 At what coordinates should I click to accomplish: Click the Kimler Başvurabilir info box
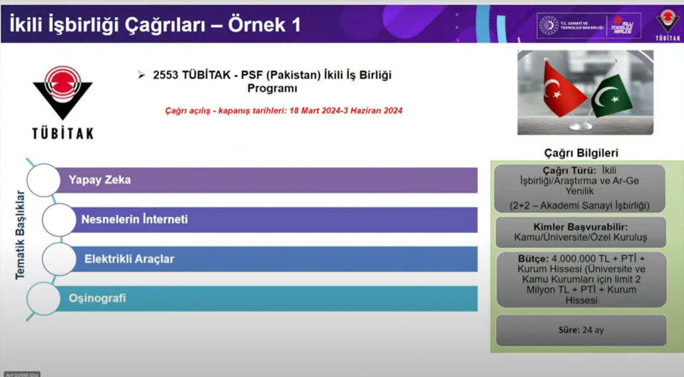click(x=581, y=232)
